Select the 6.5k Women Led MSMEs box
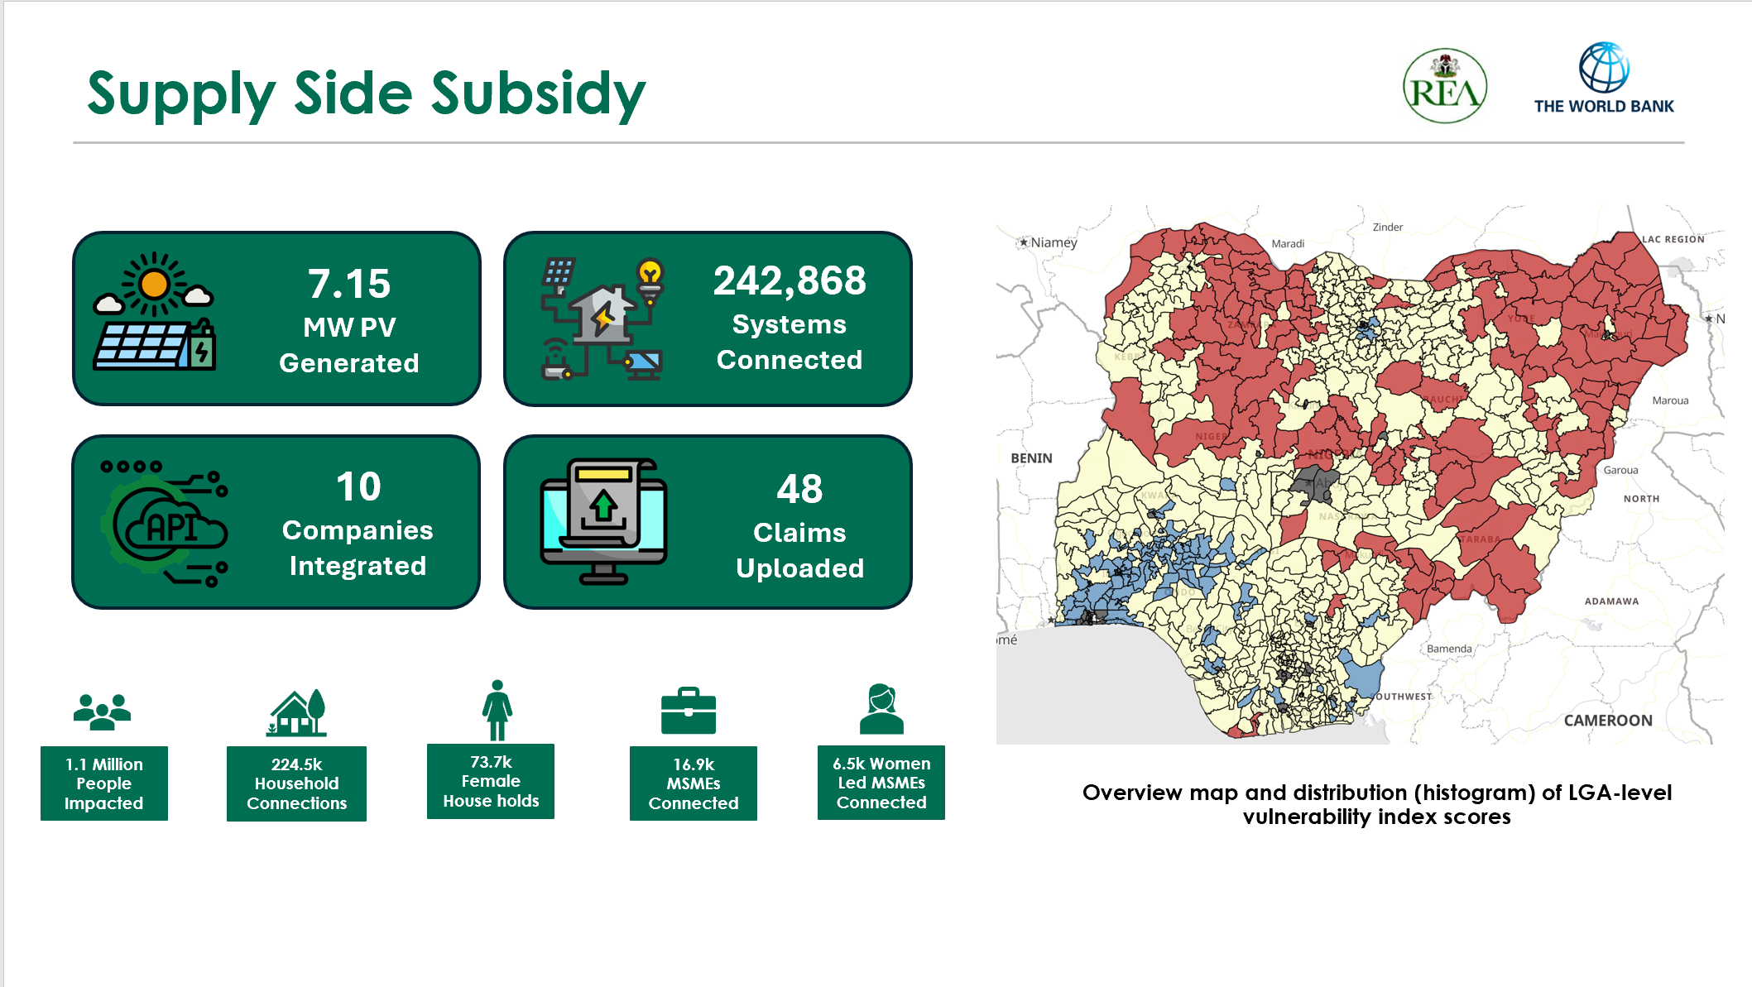Image resolution: width=1752 pixels, height=987 pixels. click(881, 783)
